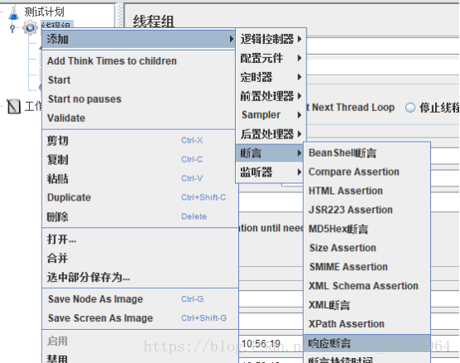Add a BeanShell断言
The width and height of the screenshot is (460, 363).
coord(367,152)
